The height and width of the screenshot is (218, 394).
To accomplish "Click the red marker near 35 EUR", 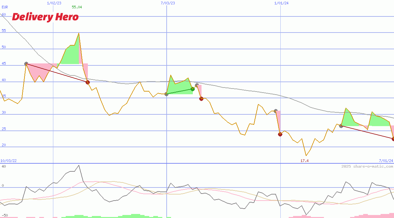I will pos(201,99).
